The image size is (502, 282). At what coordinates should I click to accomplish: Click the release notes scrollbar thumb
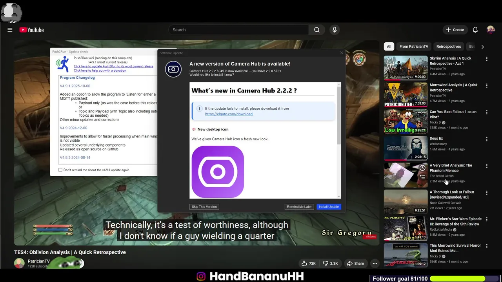click(339, 116)
